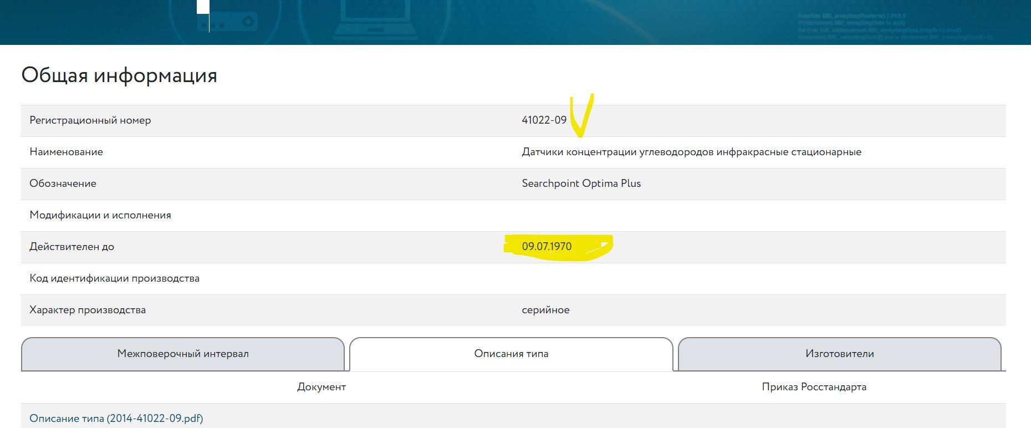Click the Регистрационный номер label
The height and width of the screenshot is (428, 1031).
tap(90, 120)
